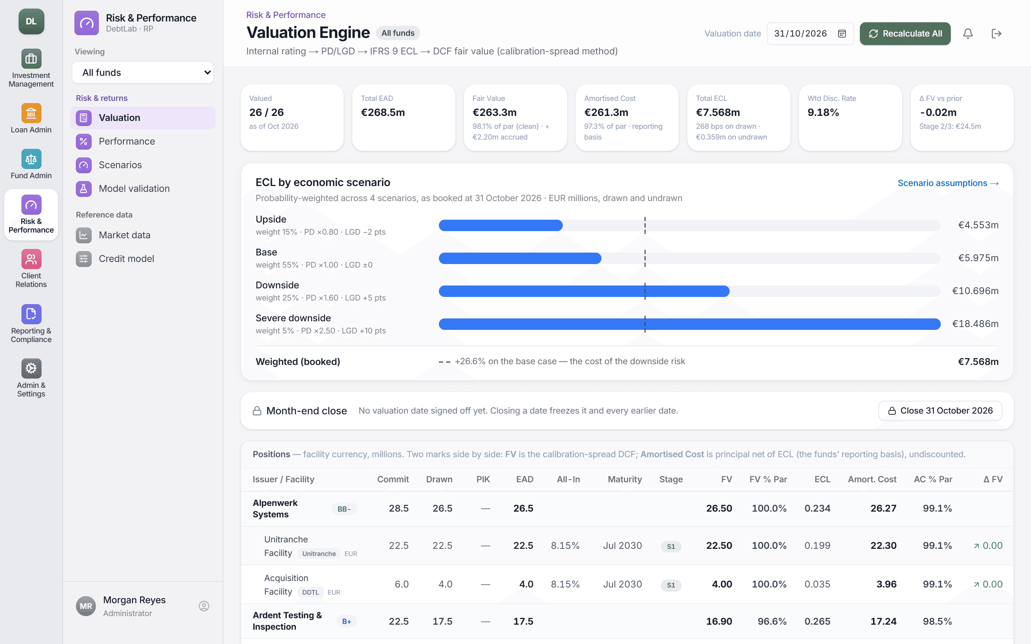
Task: Click Risk & Performance breadcrumb
Action: pyautogui.click(x=285, y=15)
